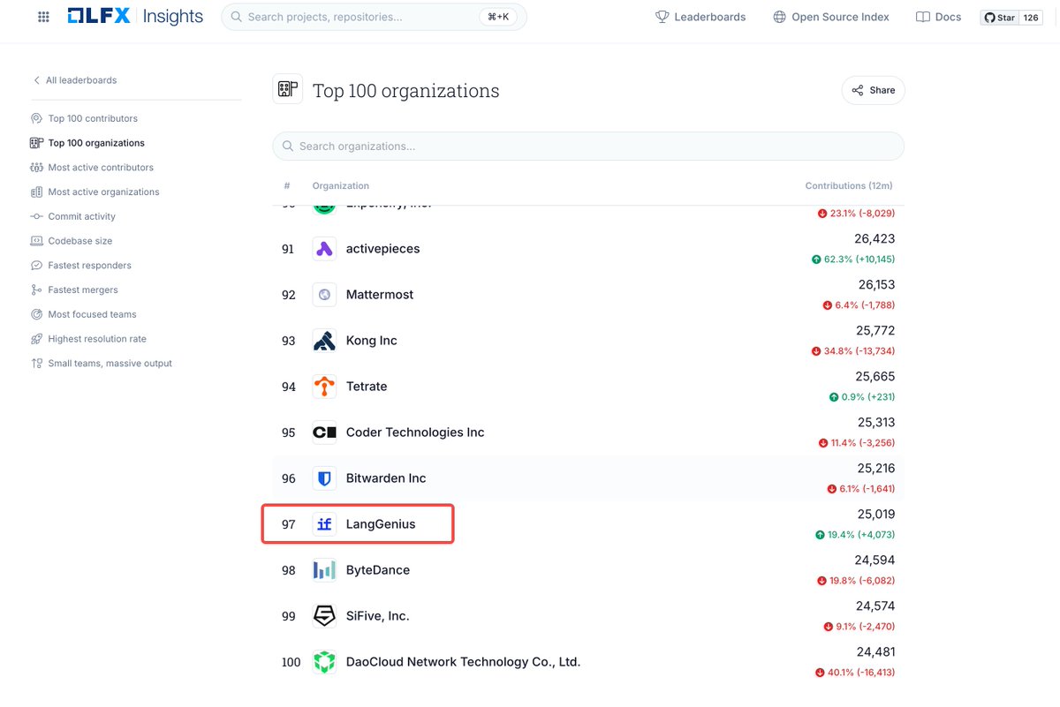Sort by the Contributions (12m) column header
The height and width of the screenshot is (707, 1060).
click(848, 185)
